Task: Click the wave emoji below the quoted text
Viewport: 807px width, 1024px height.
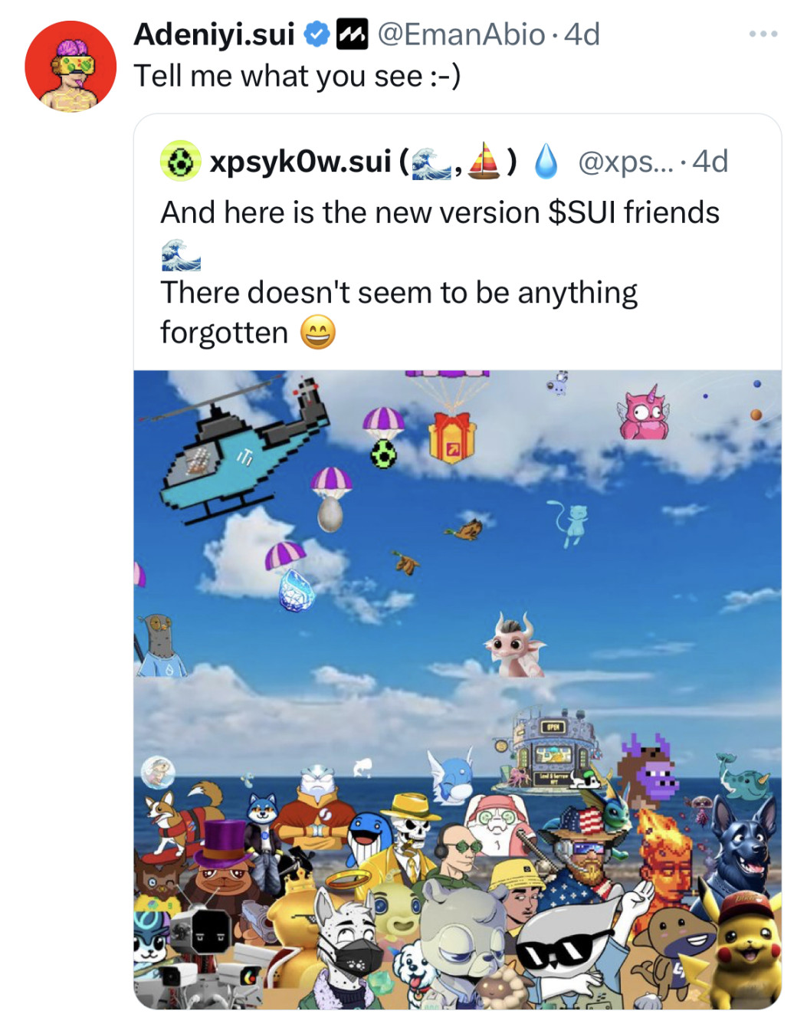Action: click(x=181, y=255)
